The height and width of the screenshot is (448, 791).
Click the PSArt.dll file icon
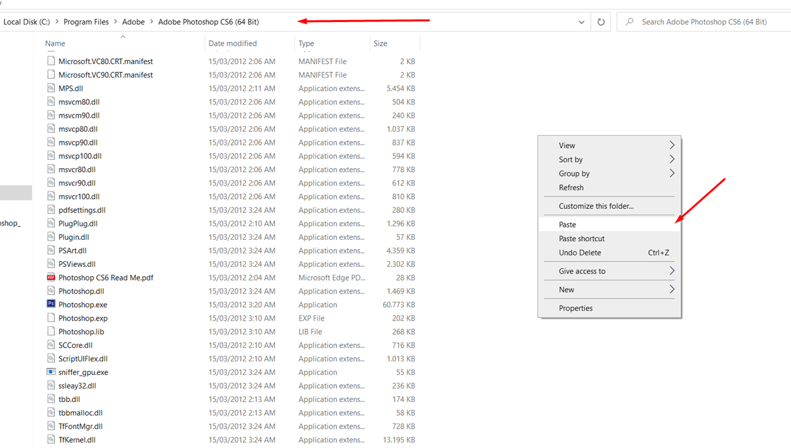click(x=51, y=250)
